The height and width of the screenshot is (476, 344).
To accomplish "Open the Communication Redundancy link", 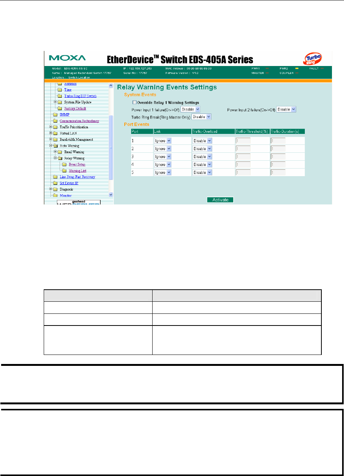I will pos(80,121).
